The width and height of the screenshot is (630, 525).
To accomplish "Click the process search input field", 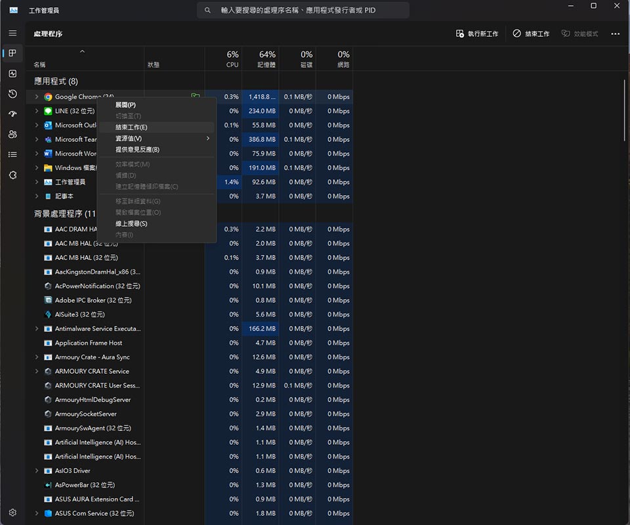I will click(x=303, y=10).
